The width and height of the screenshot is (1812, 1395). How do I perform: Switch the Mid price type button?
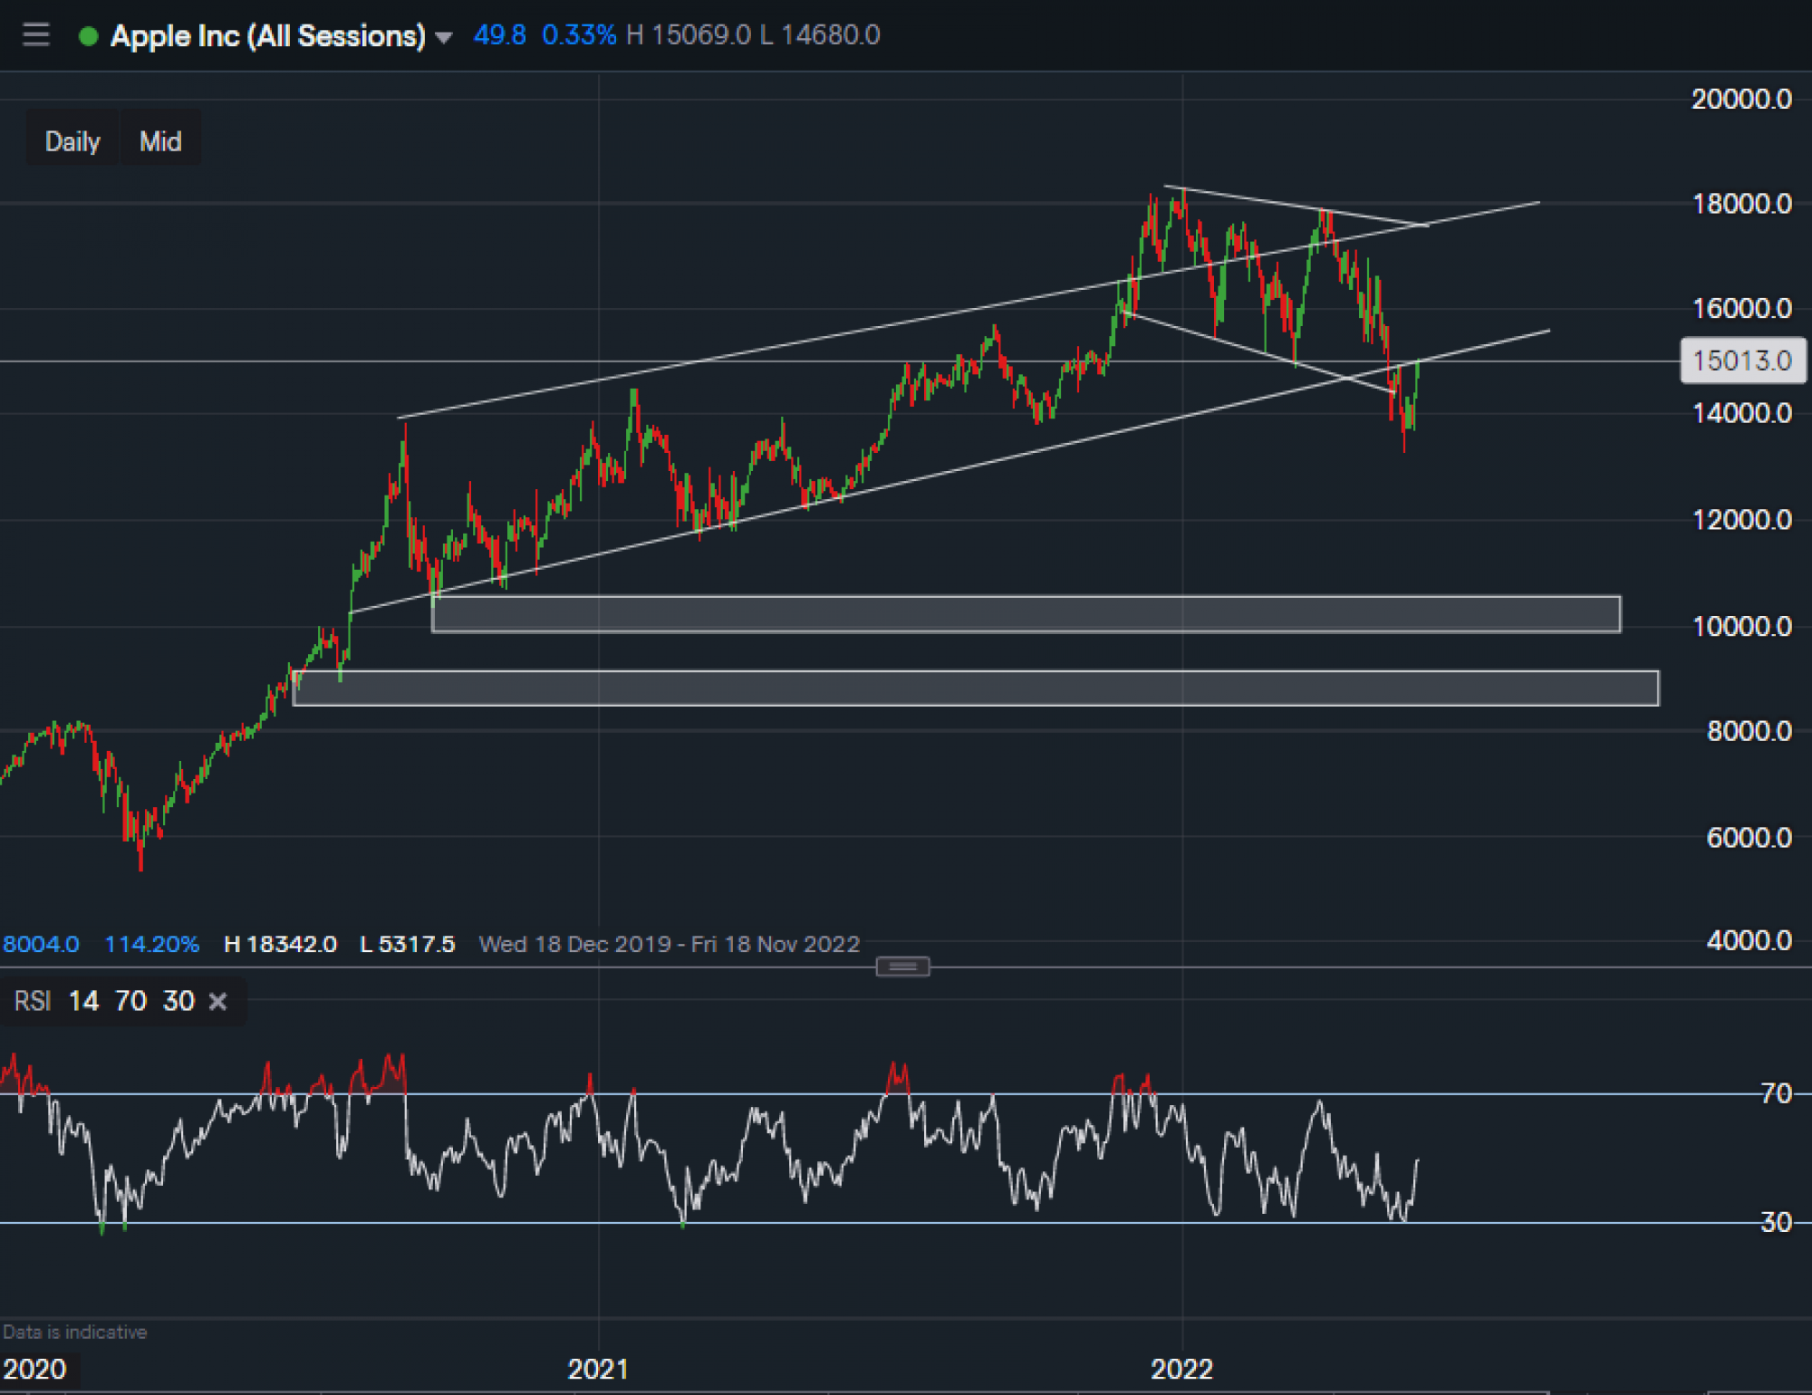(x=160, y=141)
